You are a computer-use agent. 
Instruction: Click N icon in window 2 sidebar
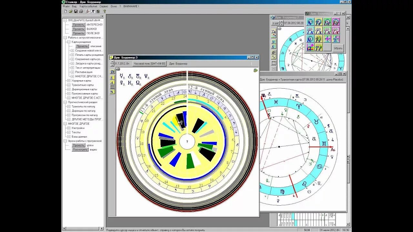274,42
